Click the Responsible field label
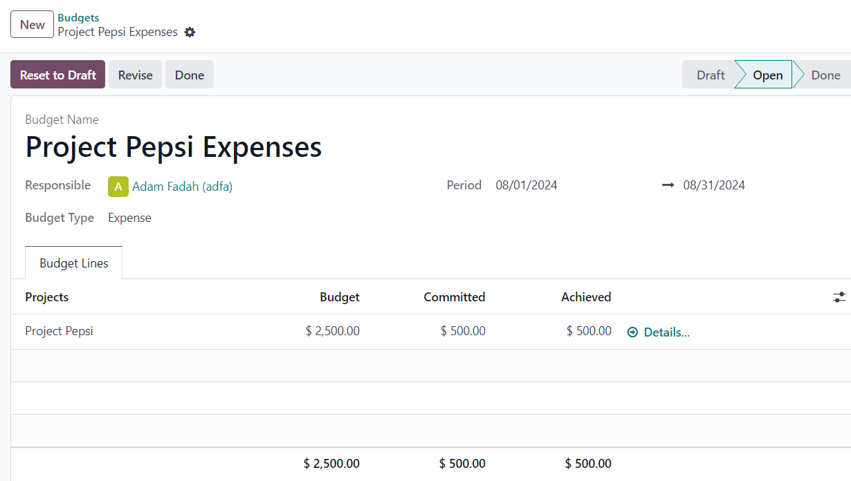Screen dimensions: 851x481 coord(58,185)
